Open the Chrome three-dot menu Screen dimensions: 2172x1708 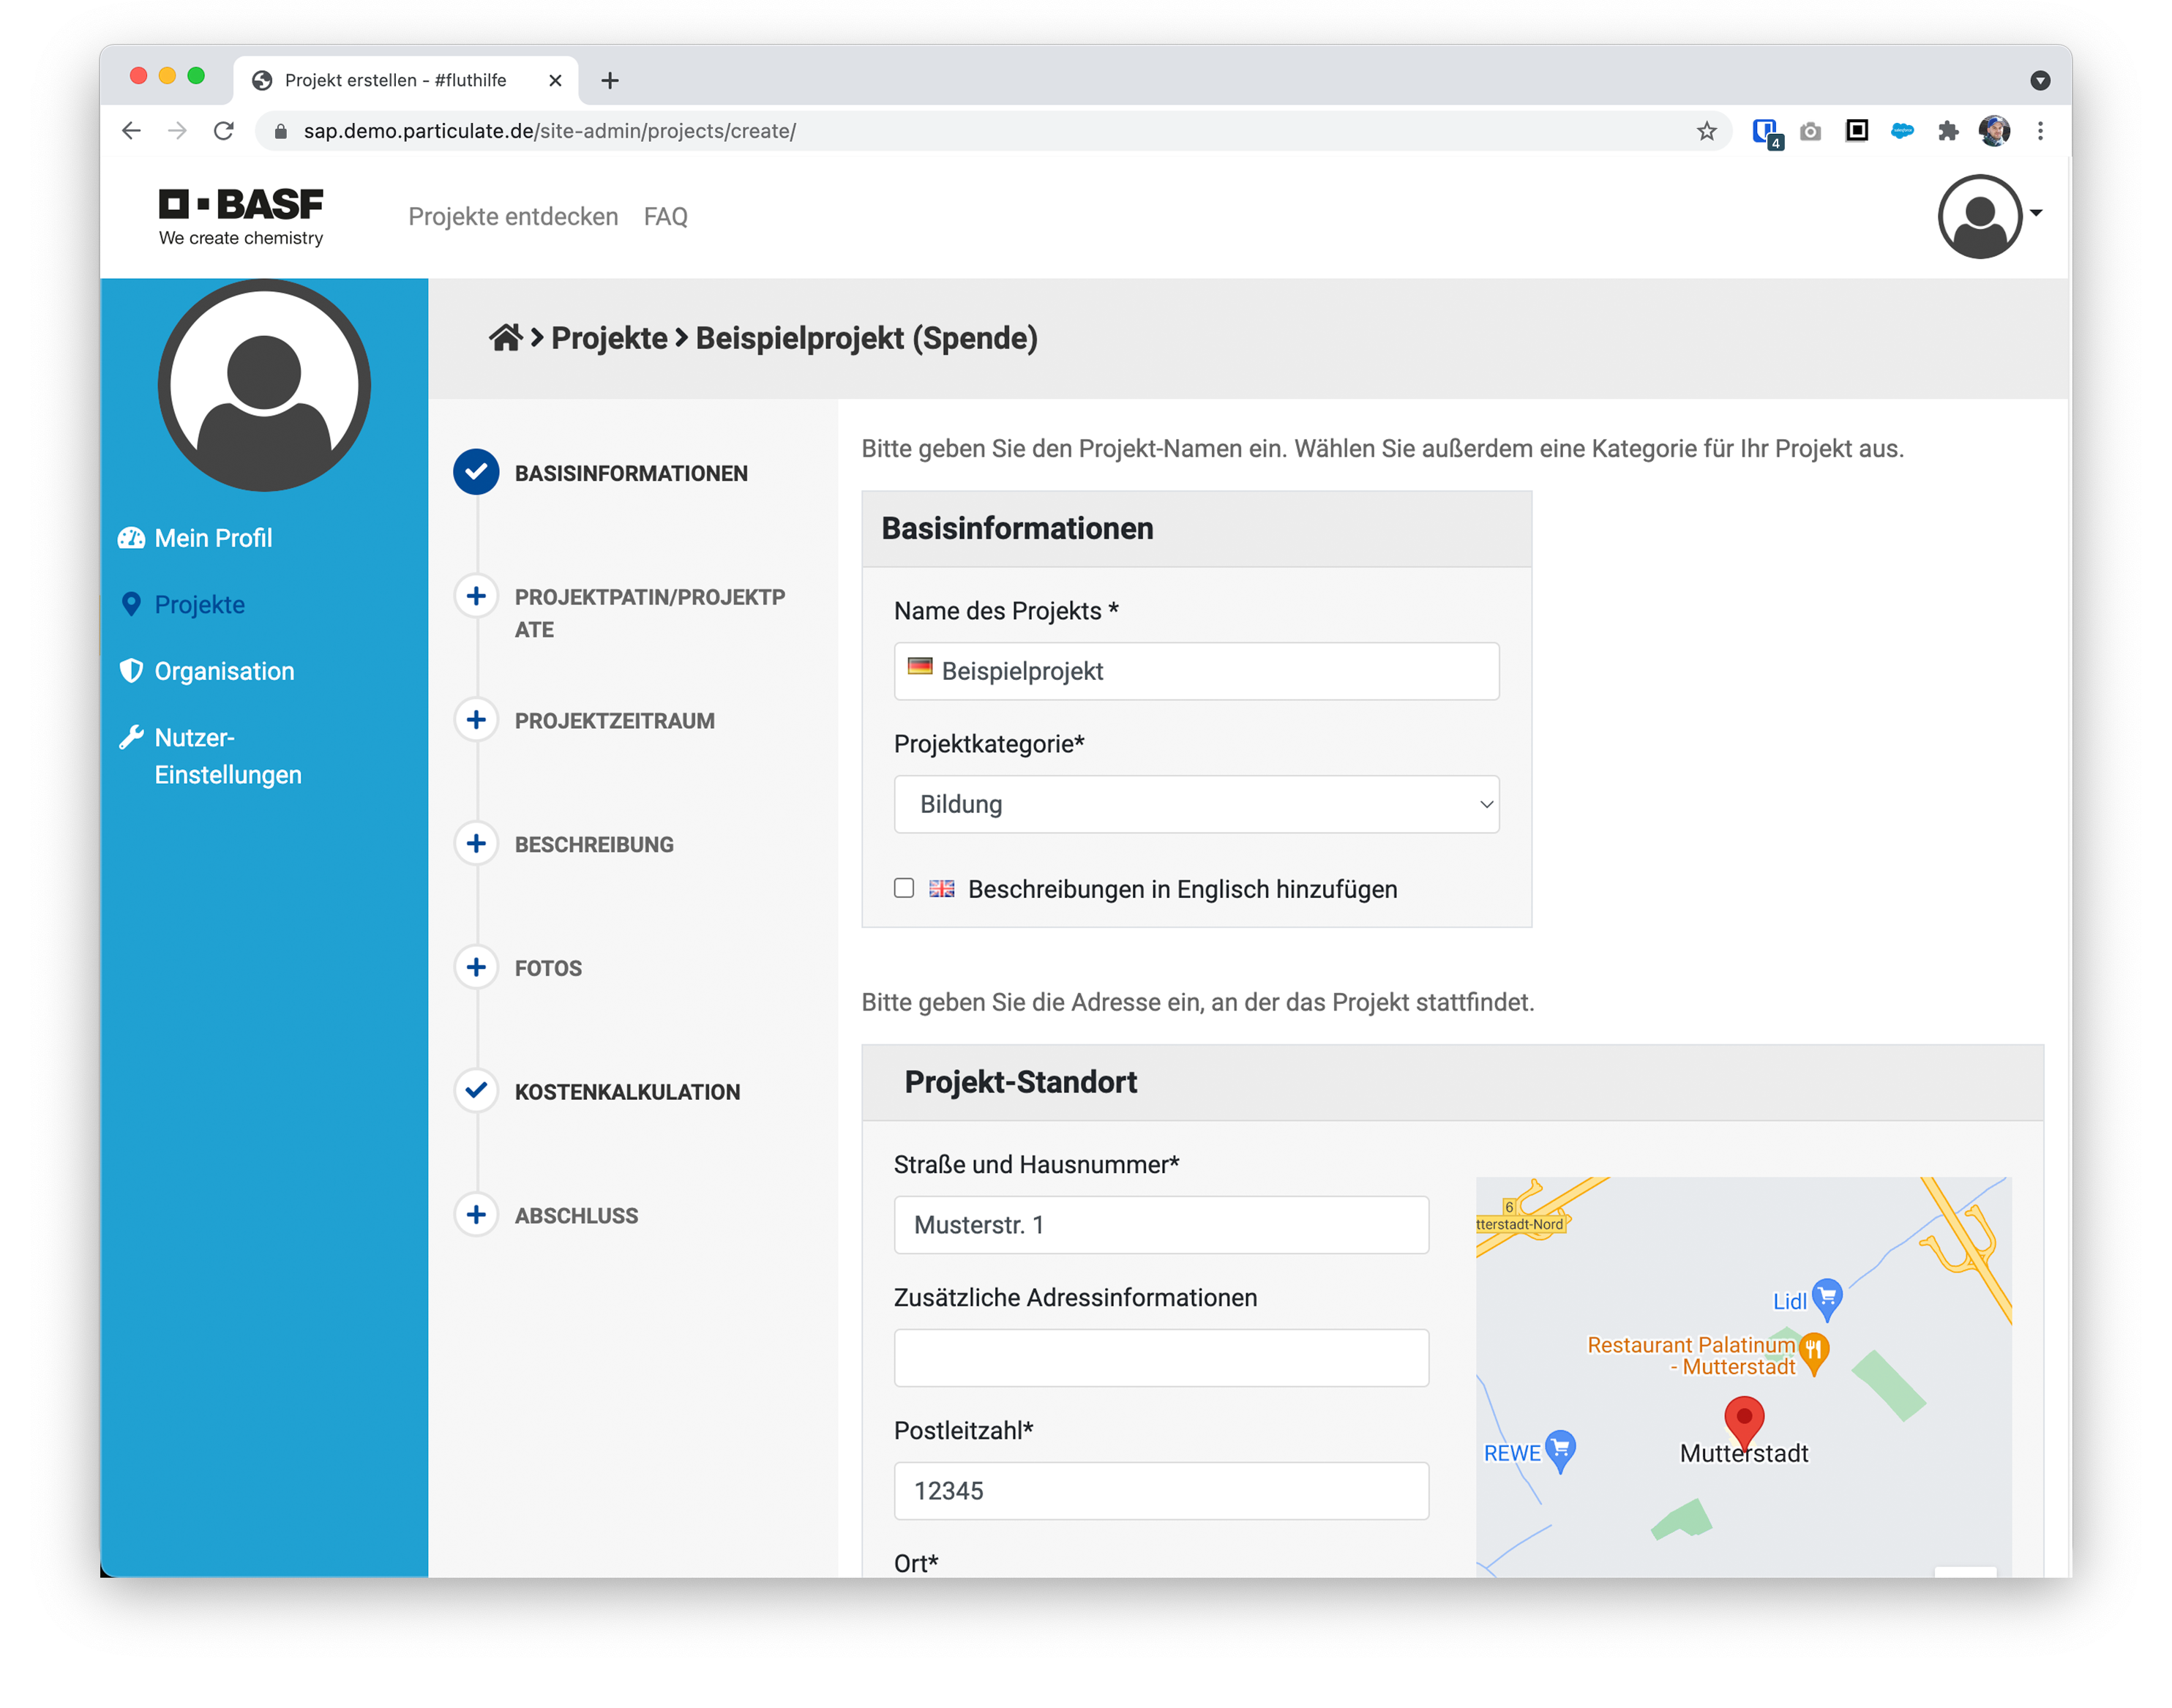pos(2040,131)
